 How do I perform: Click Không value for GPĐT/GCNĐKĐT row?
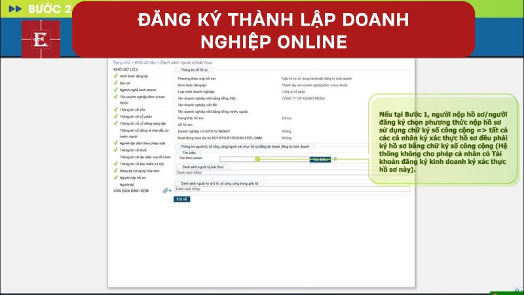tap(286, 131)
